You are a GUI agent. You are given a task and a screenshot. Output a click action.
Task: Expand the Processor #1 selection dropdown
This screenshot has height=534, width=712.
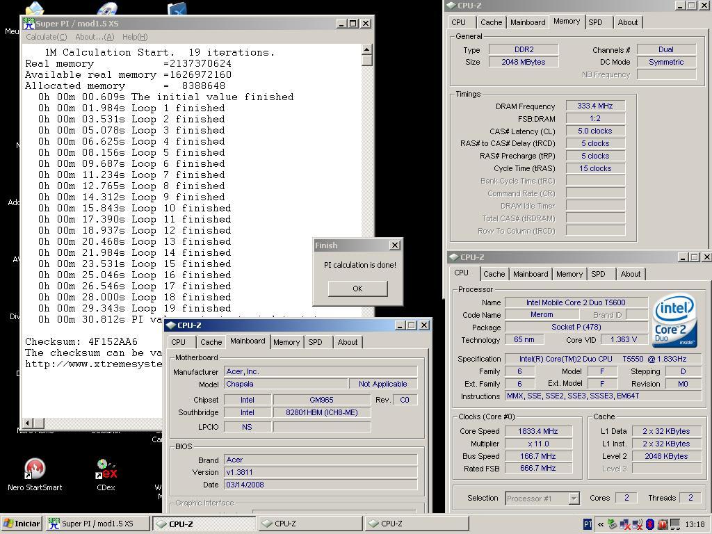click(x=574, y=498)
